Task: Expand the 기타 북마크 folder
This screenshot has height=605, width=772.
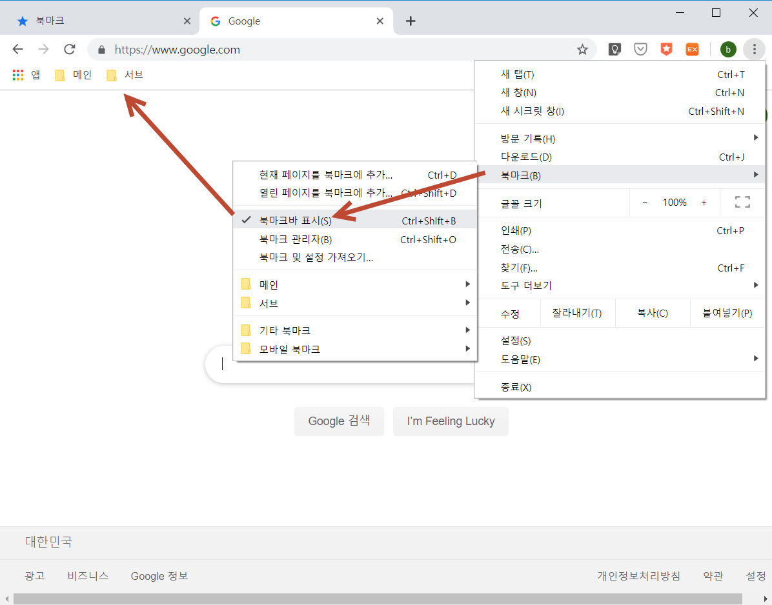Action: click(x=354, y=330)
